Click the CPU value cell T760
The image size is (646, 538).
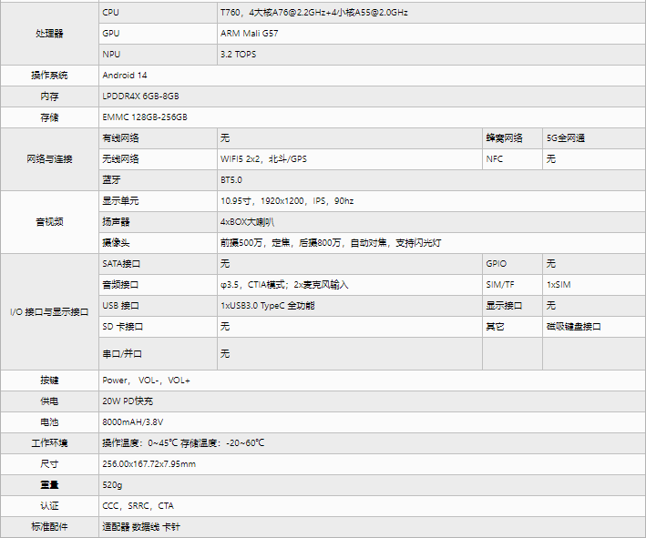(x=431, y=13)
